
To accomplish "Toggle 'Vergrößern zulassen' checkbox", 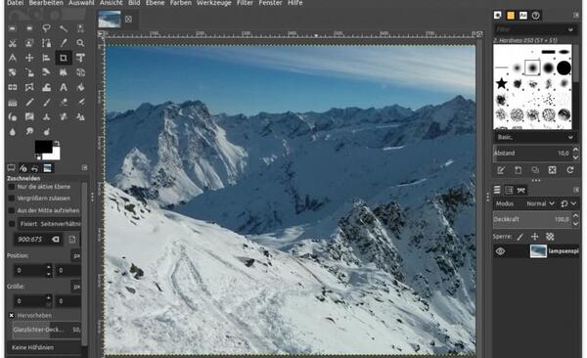I will [x=11, y=199].
